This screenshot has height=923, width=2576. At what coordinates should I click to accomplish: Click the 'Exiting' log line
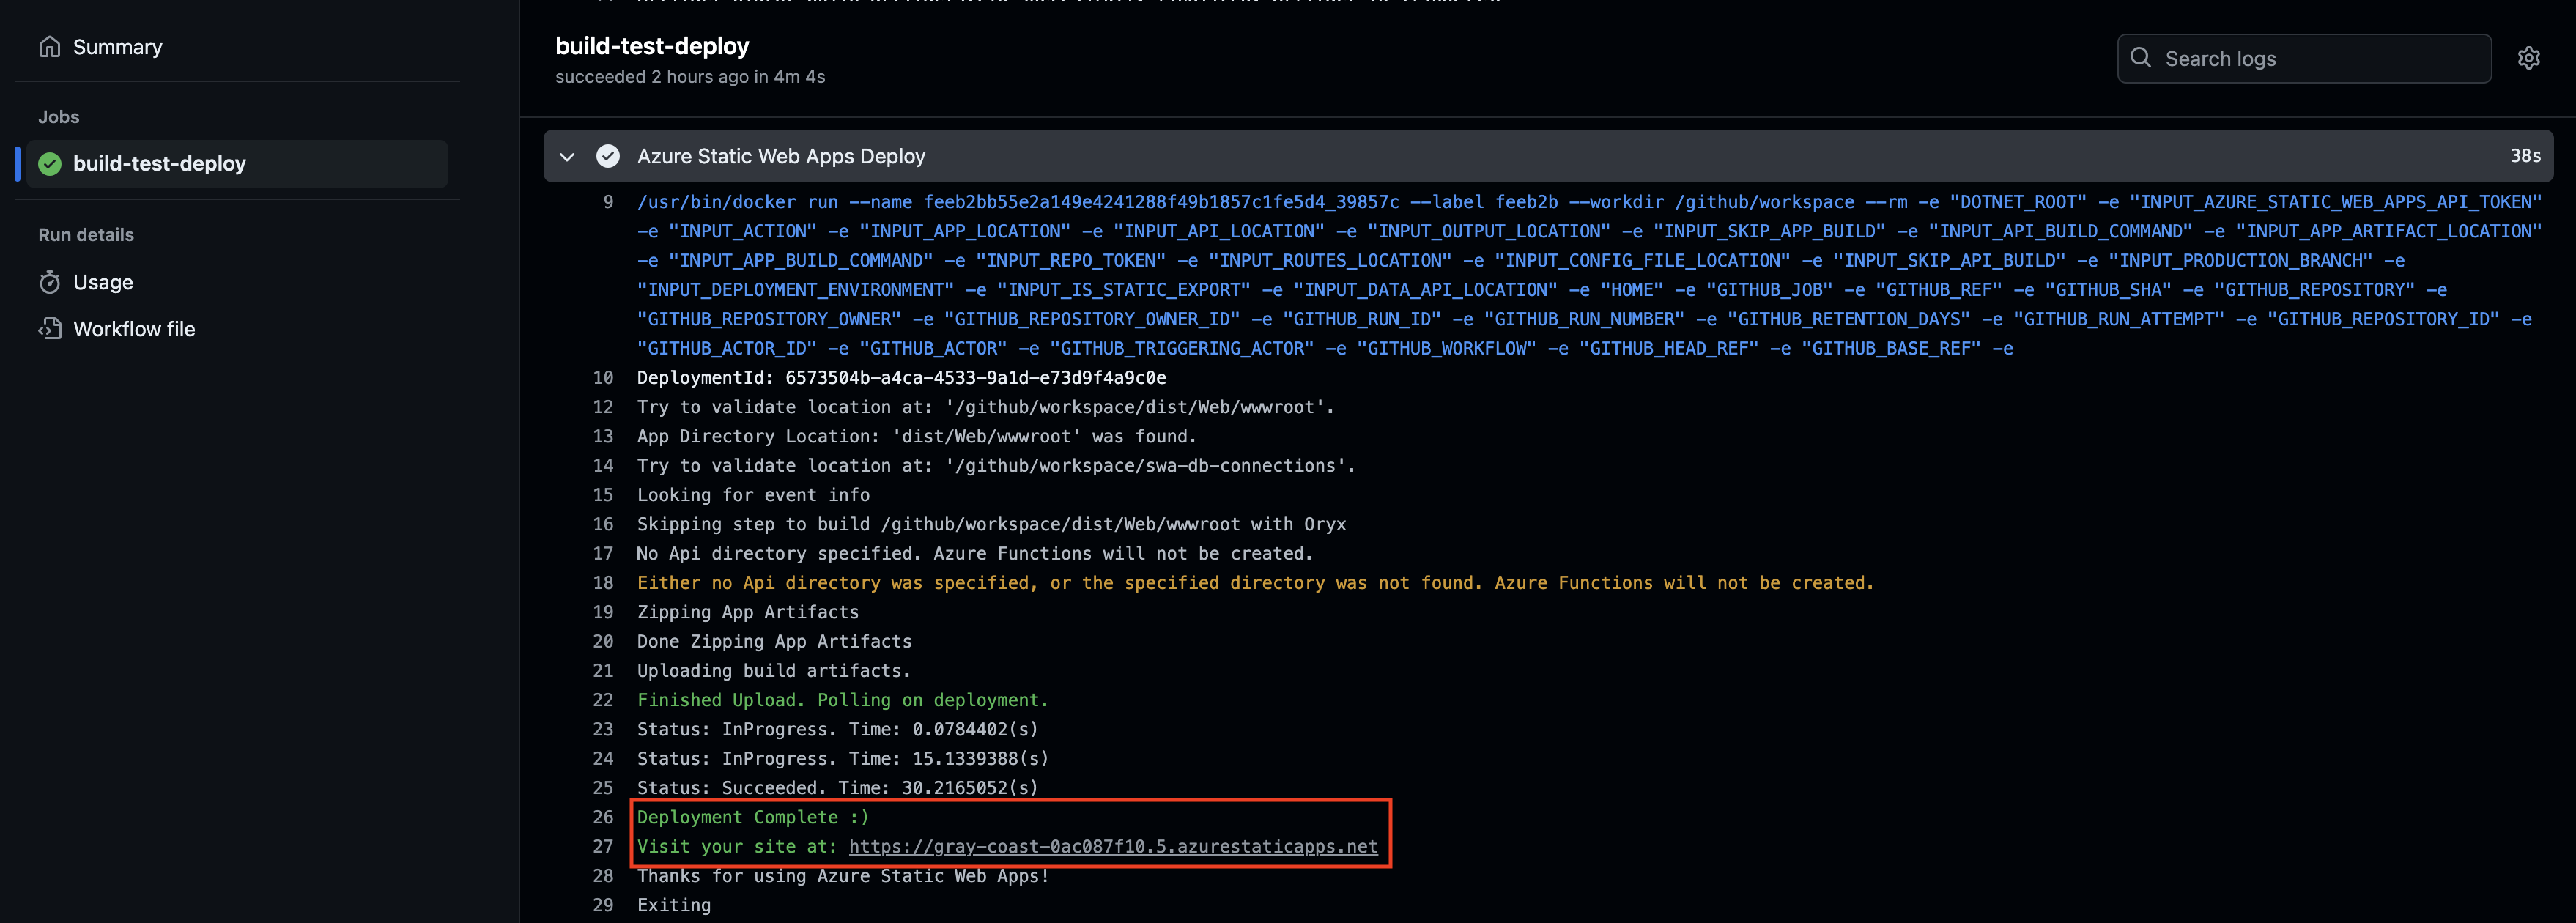[674, 905]
